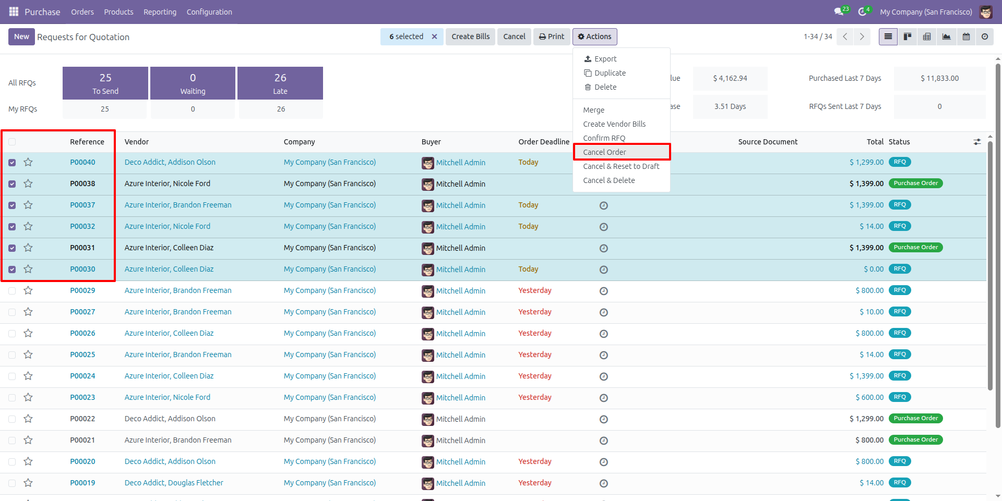Click the buyer avatar in the P00026 row

point(428,334)
